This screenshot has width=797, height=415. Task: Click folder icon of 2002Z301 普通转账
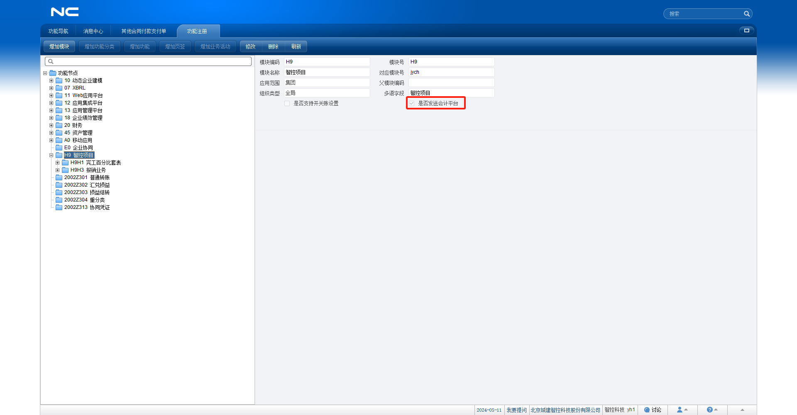pyautogui.click(x=59, y=177)
